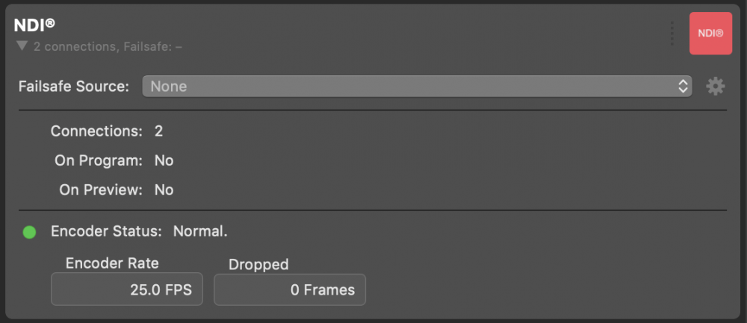This screenshot has height=323, width=747.
Task: Click the Connections label
Action: coord(96,131)
